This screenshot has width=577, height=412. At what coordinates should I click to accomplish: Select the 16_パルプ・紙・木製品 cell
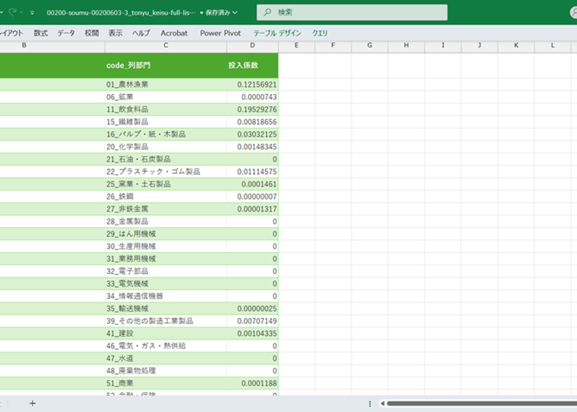click(165, 134)
